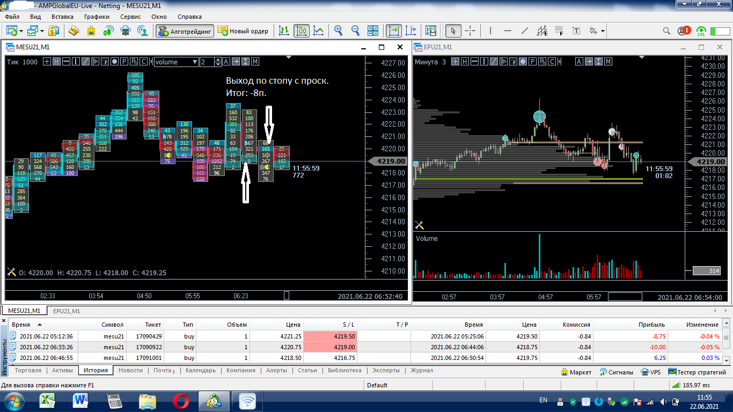
Task: Expand the Profiles dropdown arrow
Action: tap(42, 31)
